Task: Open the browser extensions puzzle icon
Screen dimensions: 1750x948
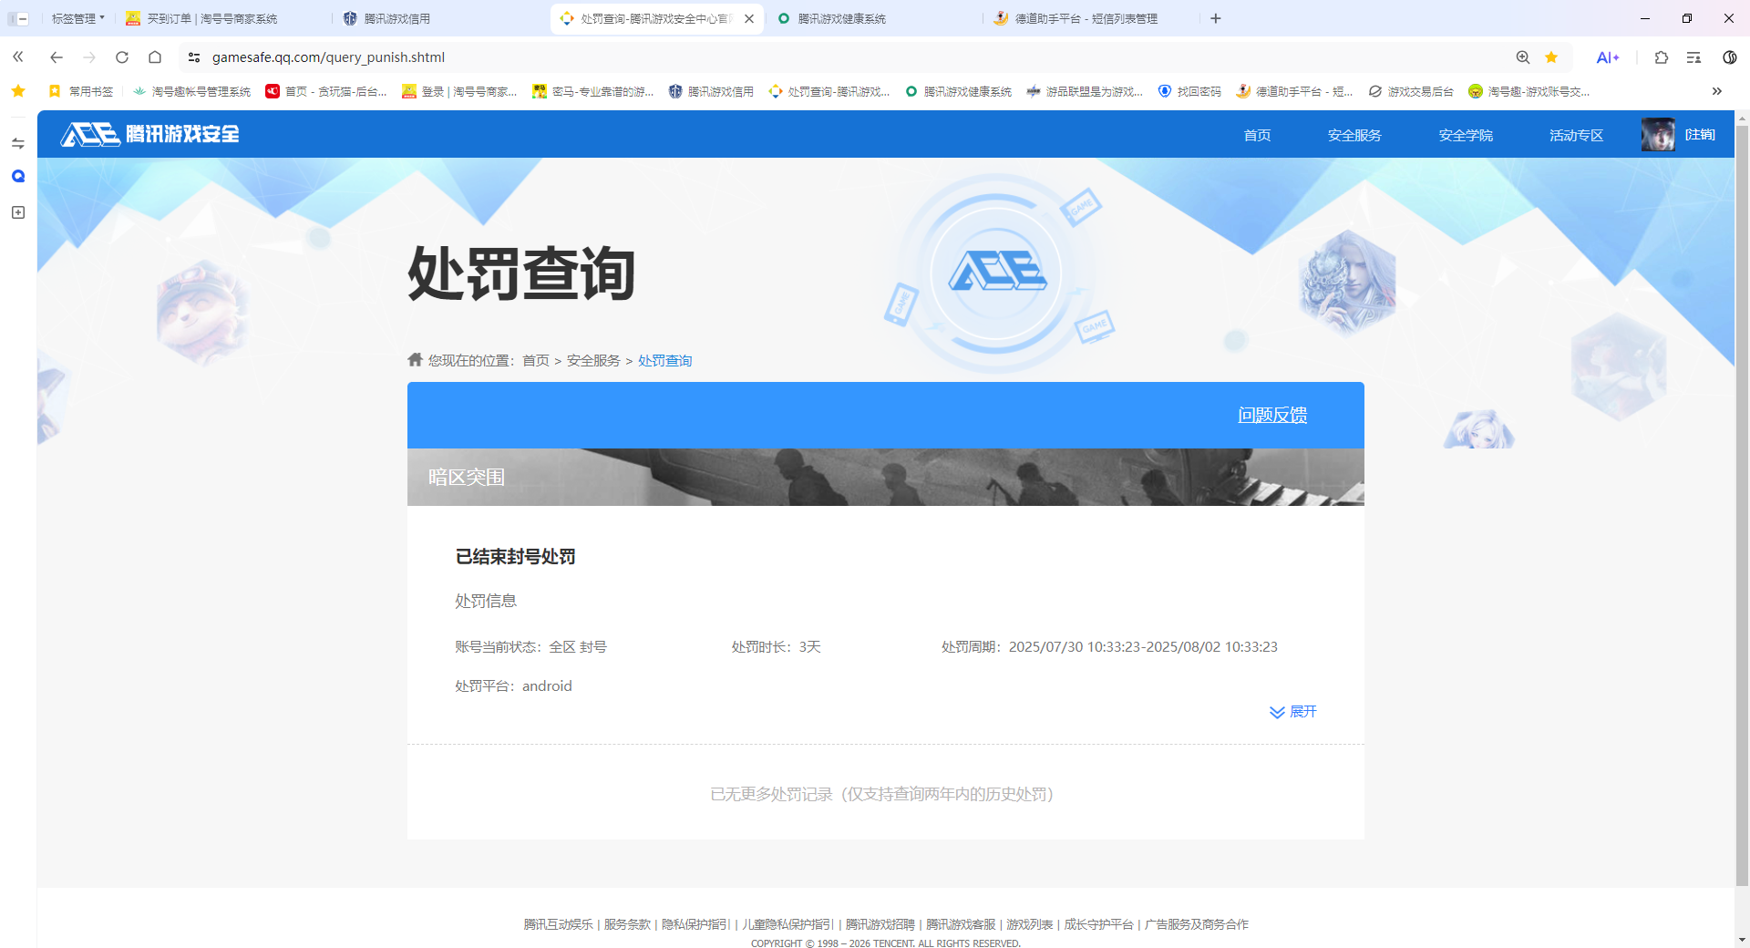Action: pos(1661,57)
